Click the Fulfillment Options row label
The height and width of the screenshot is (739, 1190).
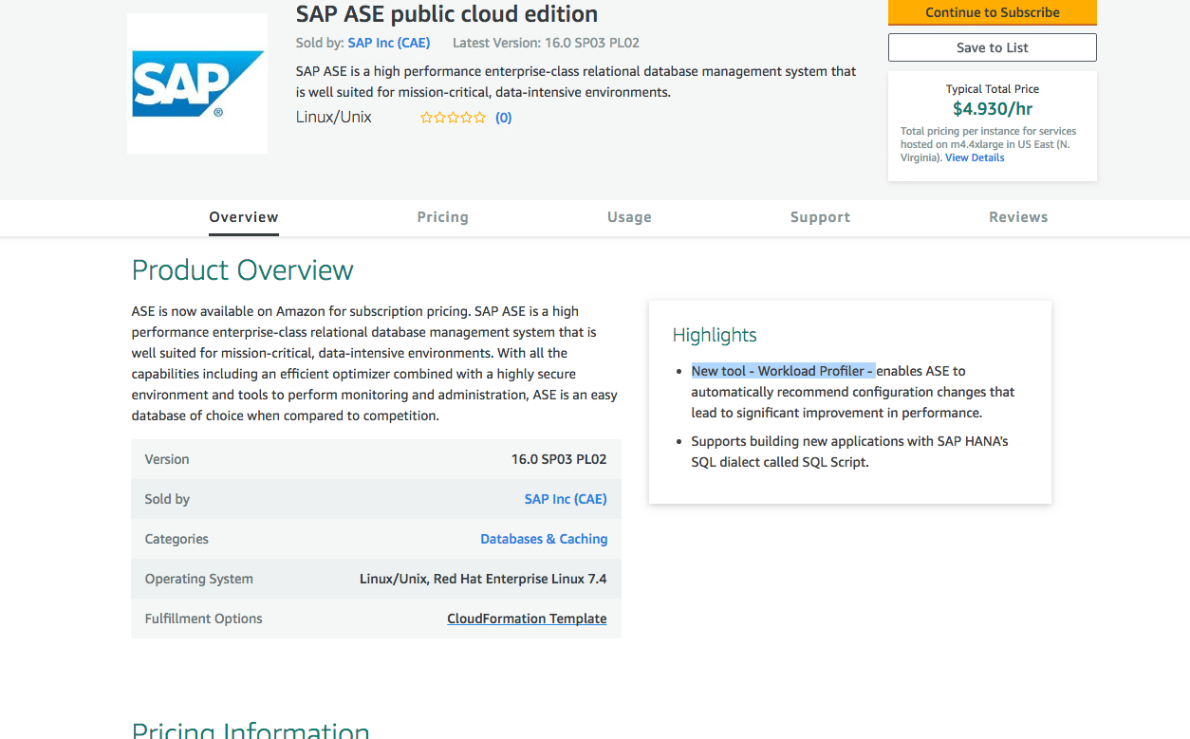click(203, 619)
